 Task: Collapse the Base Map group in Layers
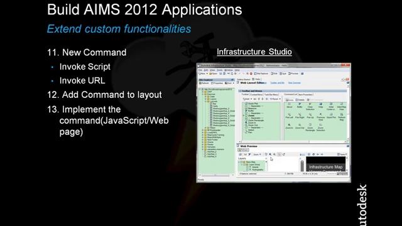point(239,162)
